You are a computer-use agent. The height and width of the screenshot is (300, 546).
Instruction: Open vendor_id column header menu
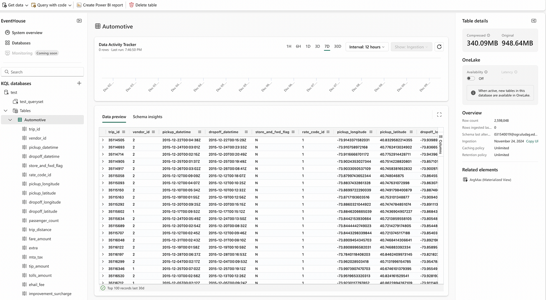(153, 132)
